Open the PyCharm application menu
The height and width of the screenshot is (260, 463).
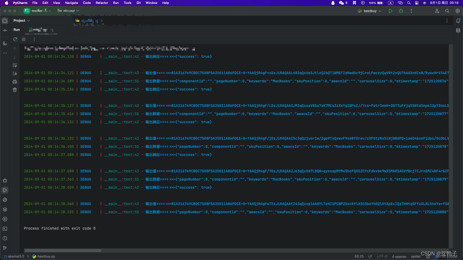[x=20, y=3]
